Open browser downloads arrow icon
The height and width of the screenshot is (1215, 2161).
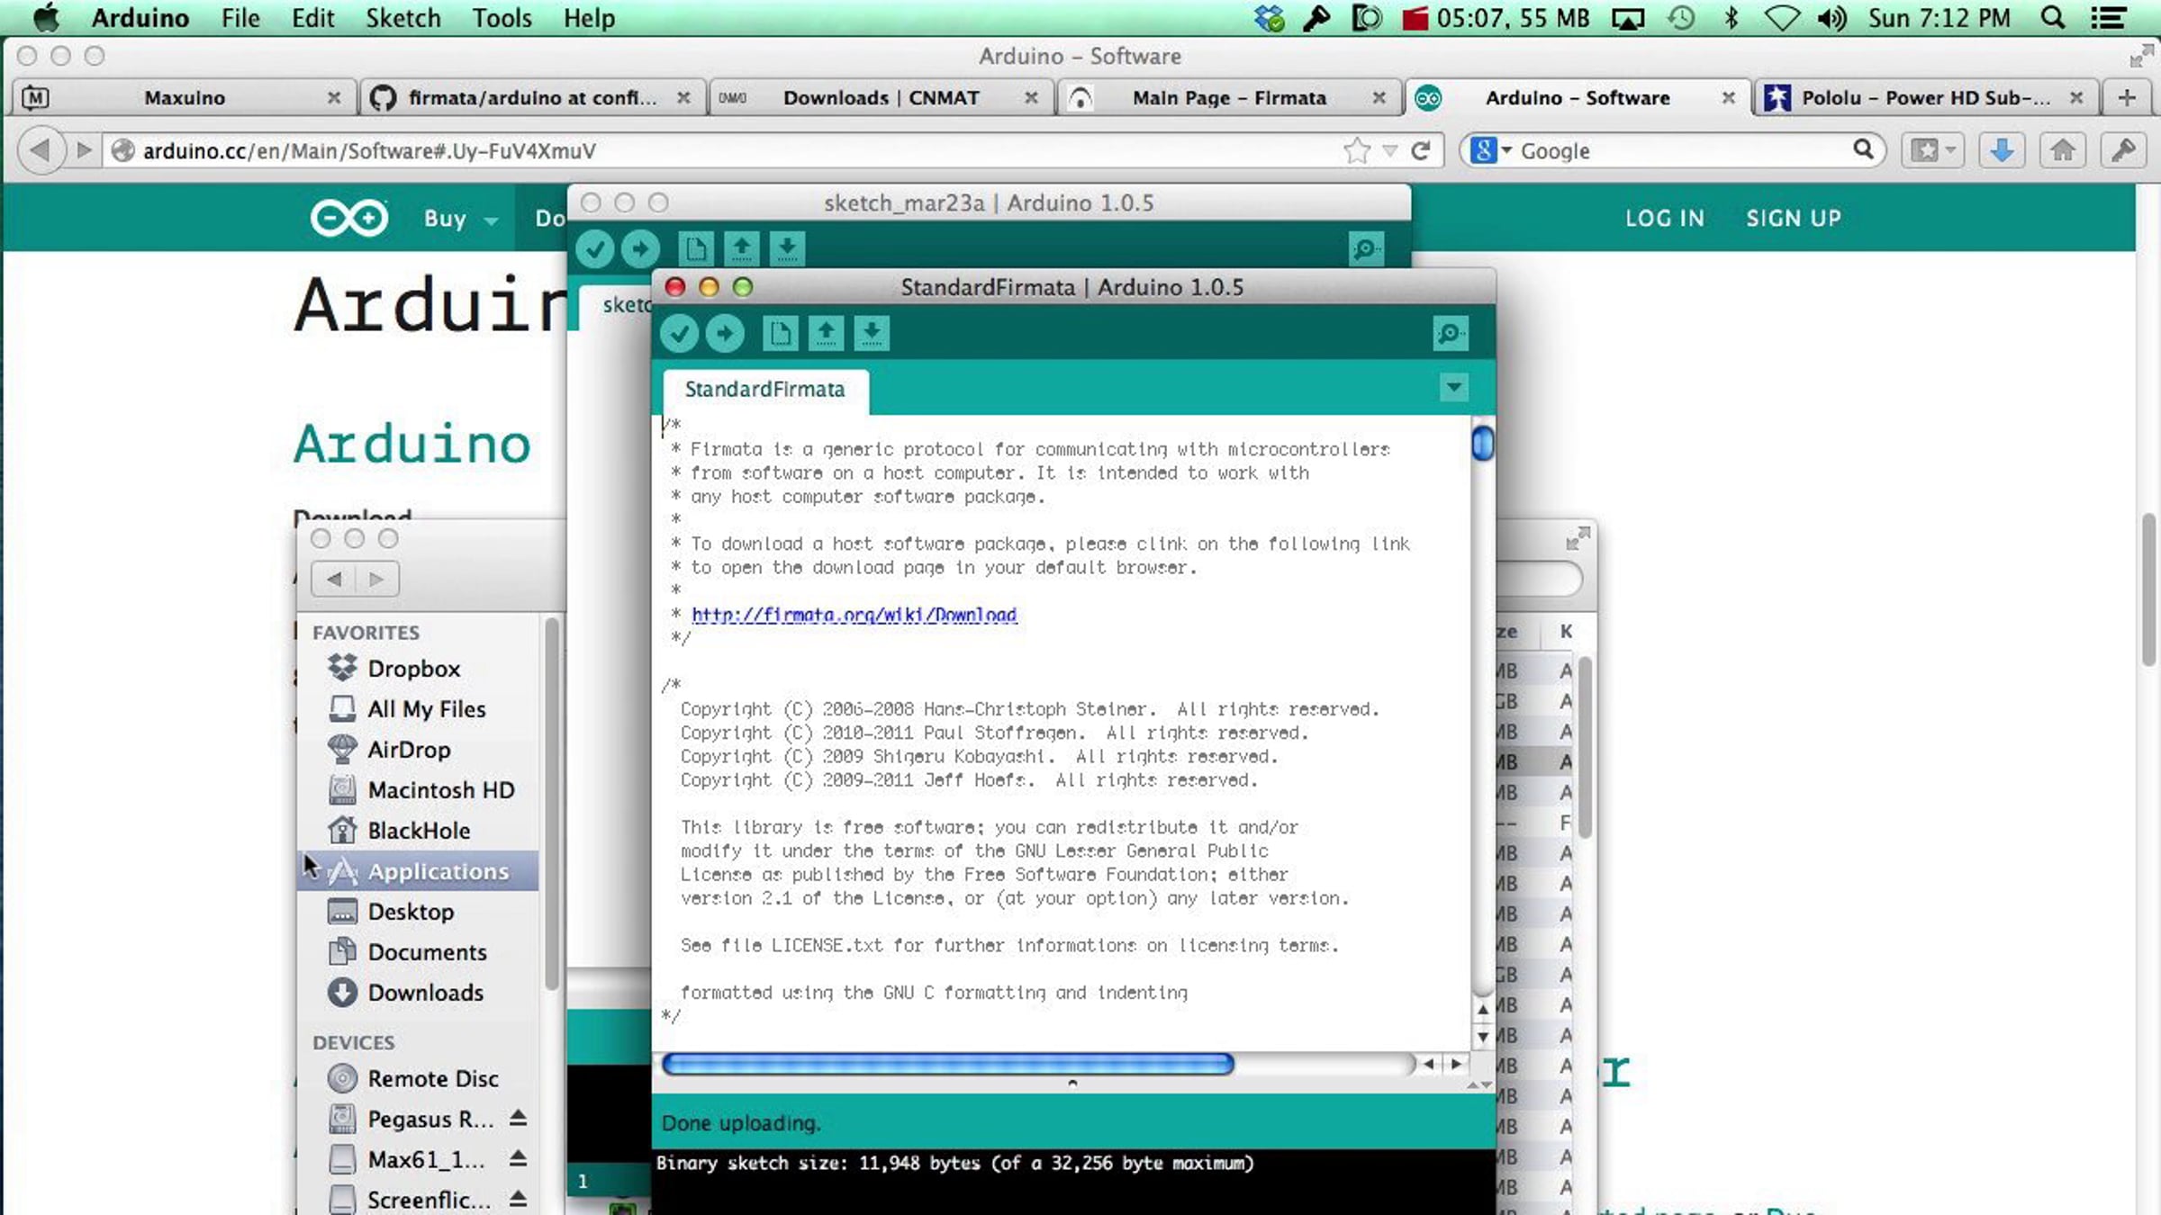(x=2002, y=150)
